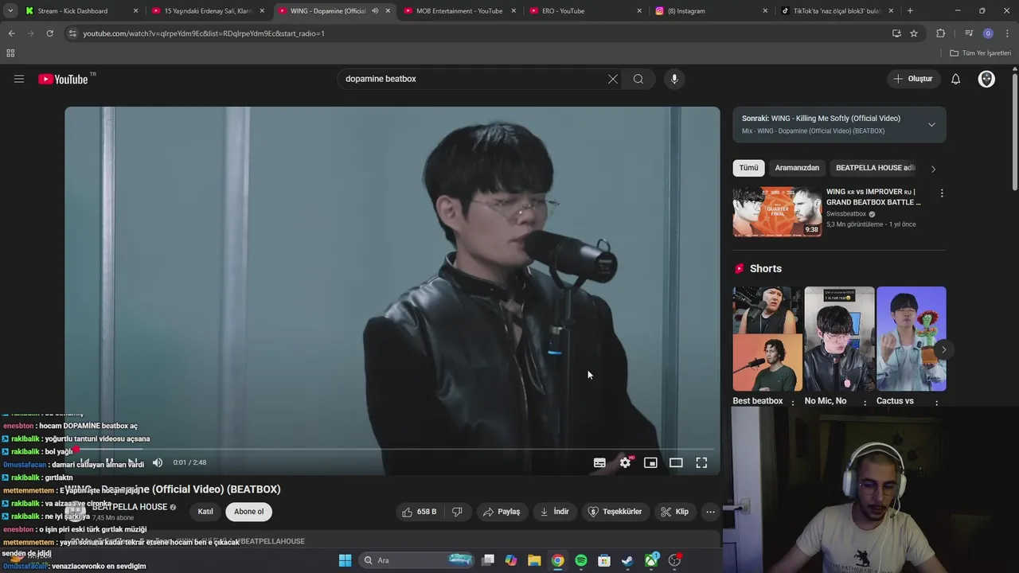The height and width of the screenshot is (573, 1019).
Task: Open File Explorer from the taskbar
Action: [534, 560]
